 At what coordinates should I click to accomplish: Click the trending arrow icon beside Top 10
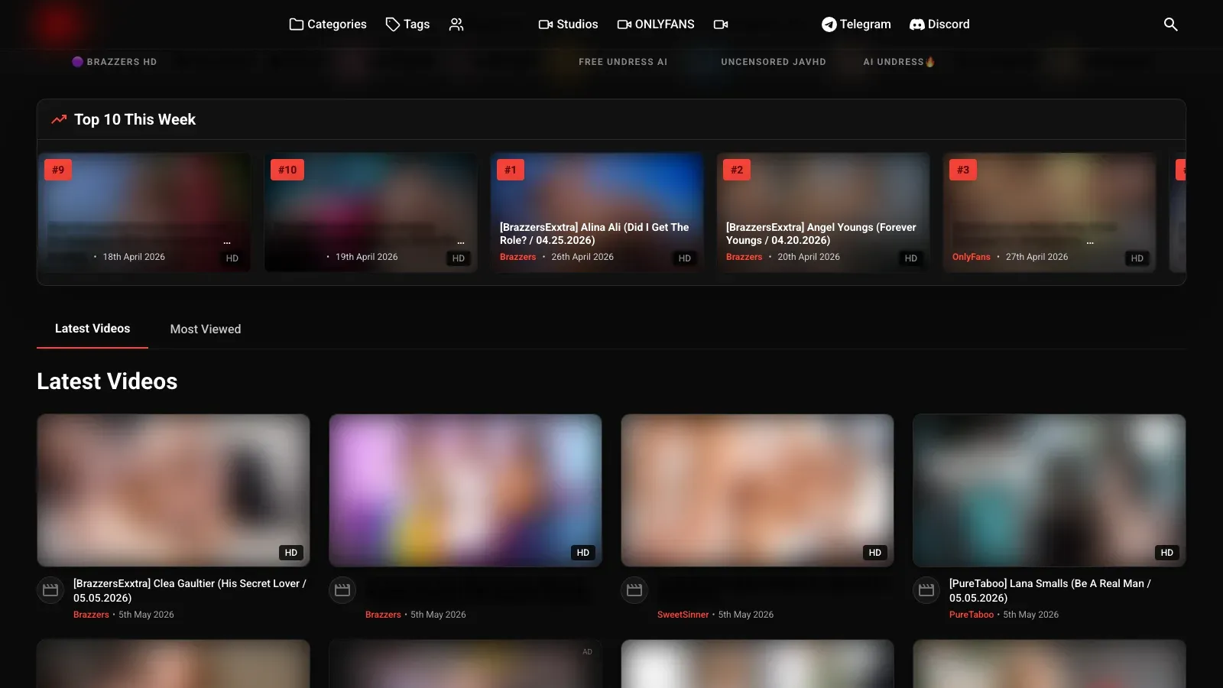click(x=59, y=119)
